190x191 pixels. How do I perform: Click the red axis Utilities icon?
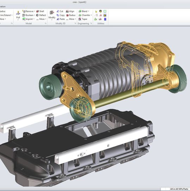coord(100,15)
